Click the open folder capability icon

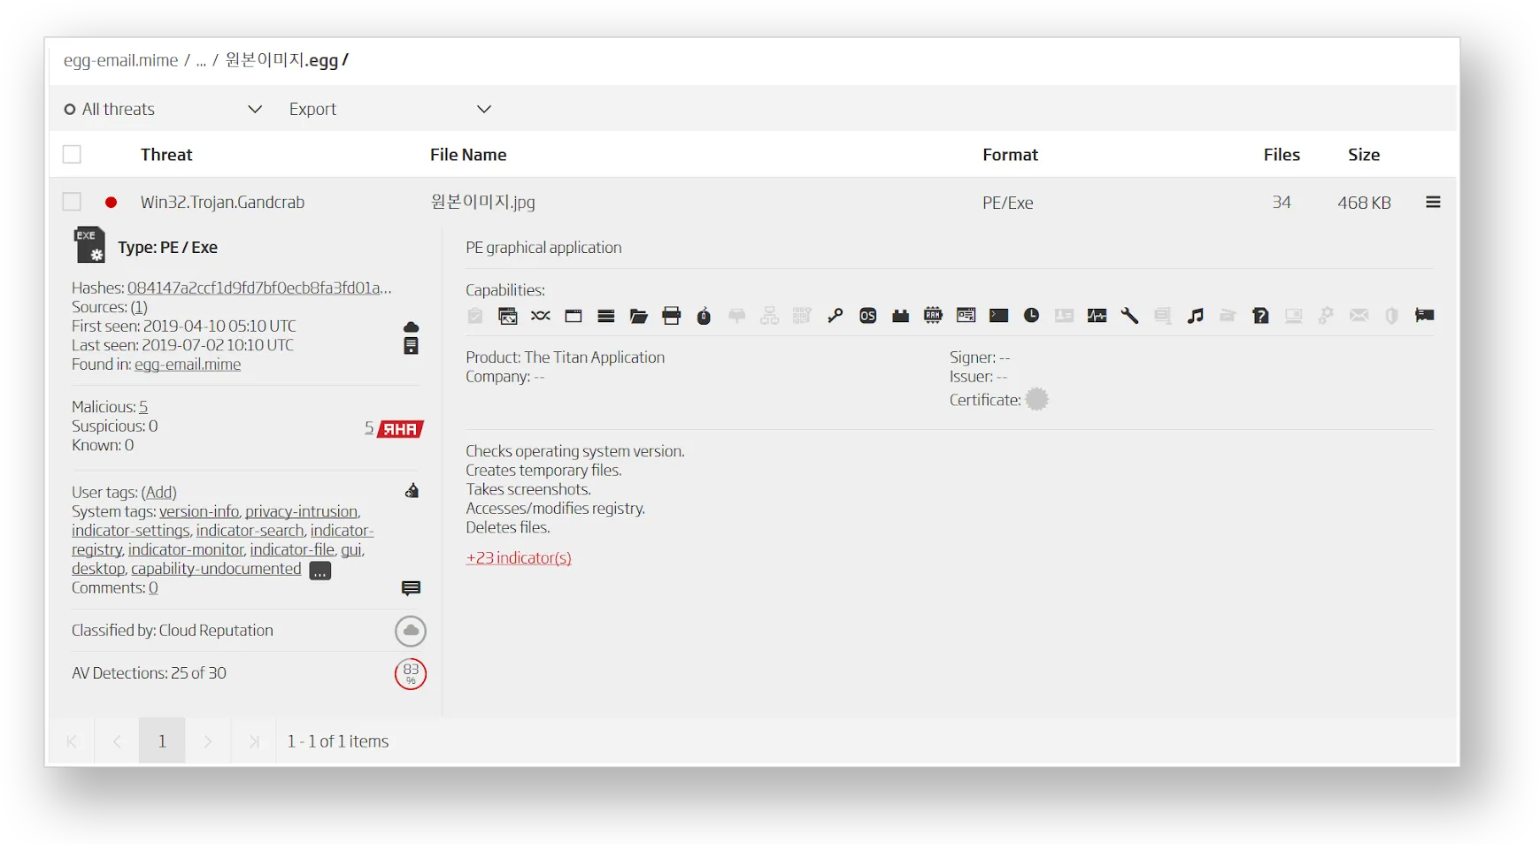(639, 316)
